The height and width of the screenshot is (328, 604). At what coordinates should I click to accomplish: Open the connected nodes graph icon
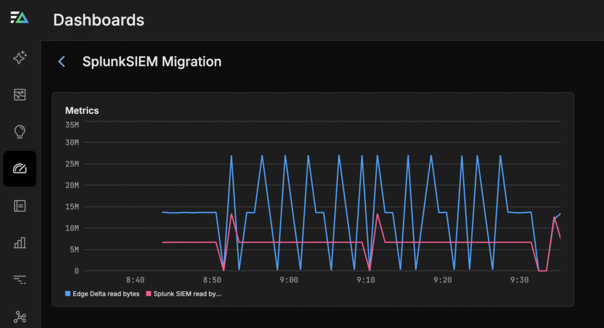pyautogui.click(x=20, y=317)
